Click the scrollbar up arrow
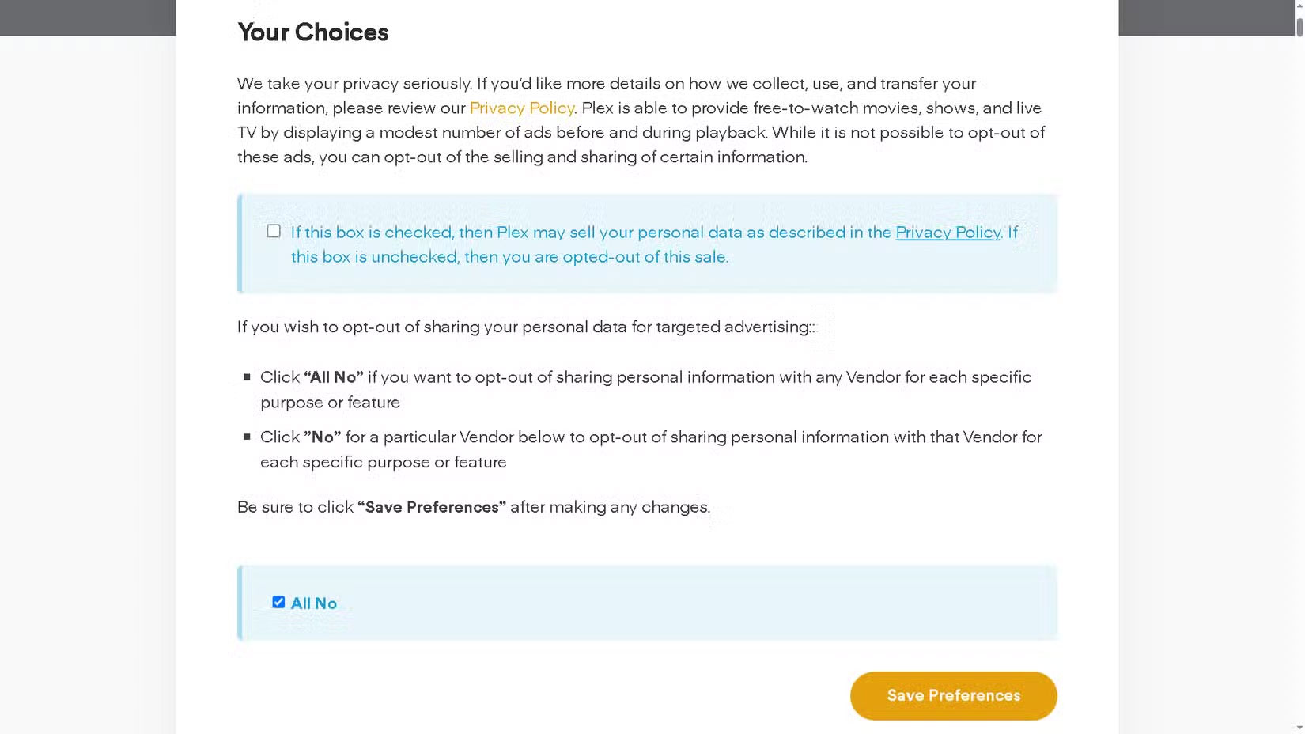 [1299, 6]
